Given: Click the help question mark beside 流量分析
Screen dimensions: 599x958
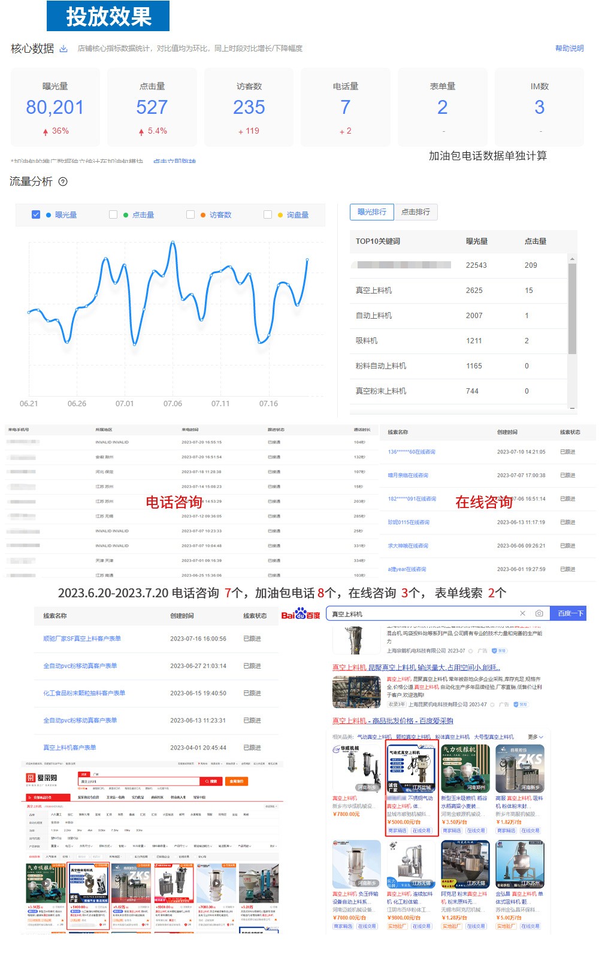Looking at the screenshot, I should coord(63,182).
